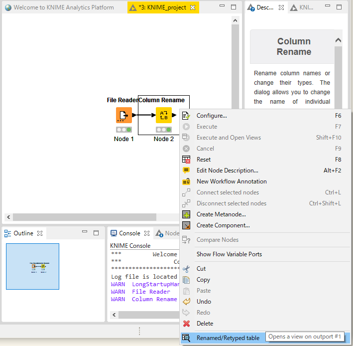Select Configure... from the context menu

pos(266,116)
